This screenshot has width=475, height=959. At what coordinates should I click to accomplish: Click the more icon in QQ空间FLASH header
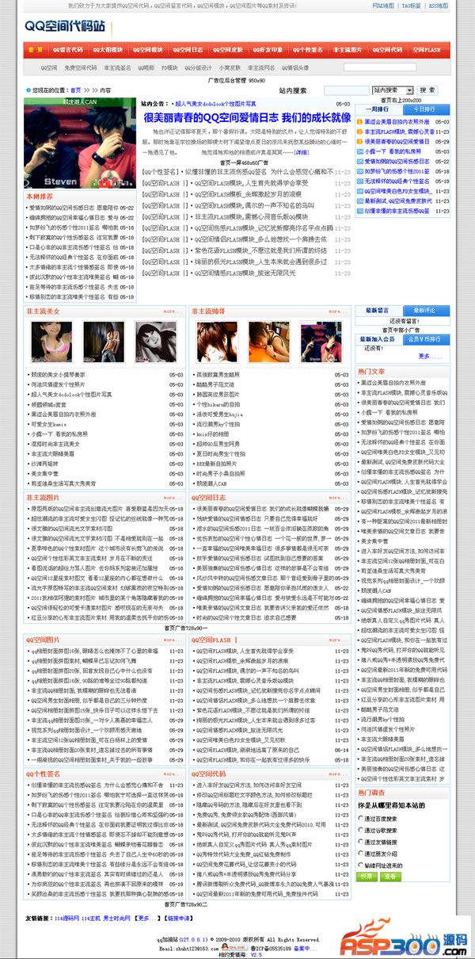tap(338, 640)
